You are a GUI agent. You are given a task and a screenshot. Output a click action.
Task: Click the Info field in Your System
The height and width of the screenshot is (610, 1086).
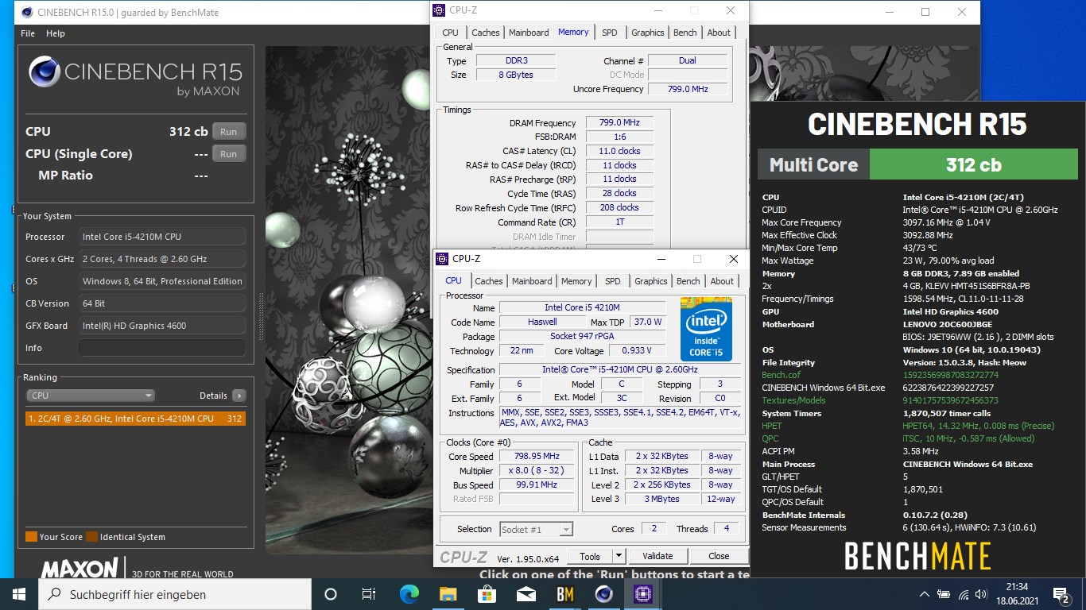click(162, 348)
